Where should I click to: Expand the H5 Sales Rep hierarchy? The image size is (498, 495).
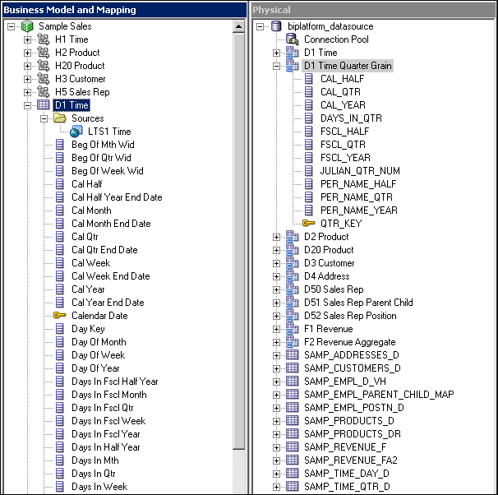(x=27, y=92)
